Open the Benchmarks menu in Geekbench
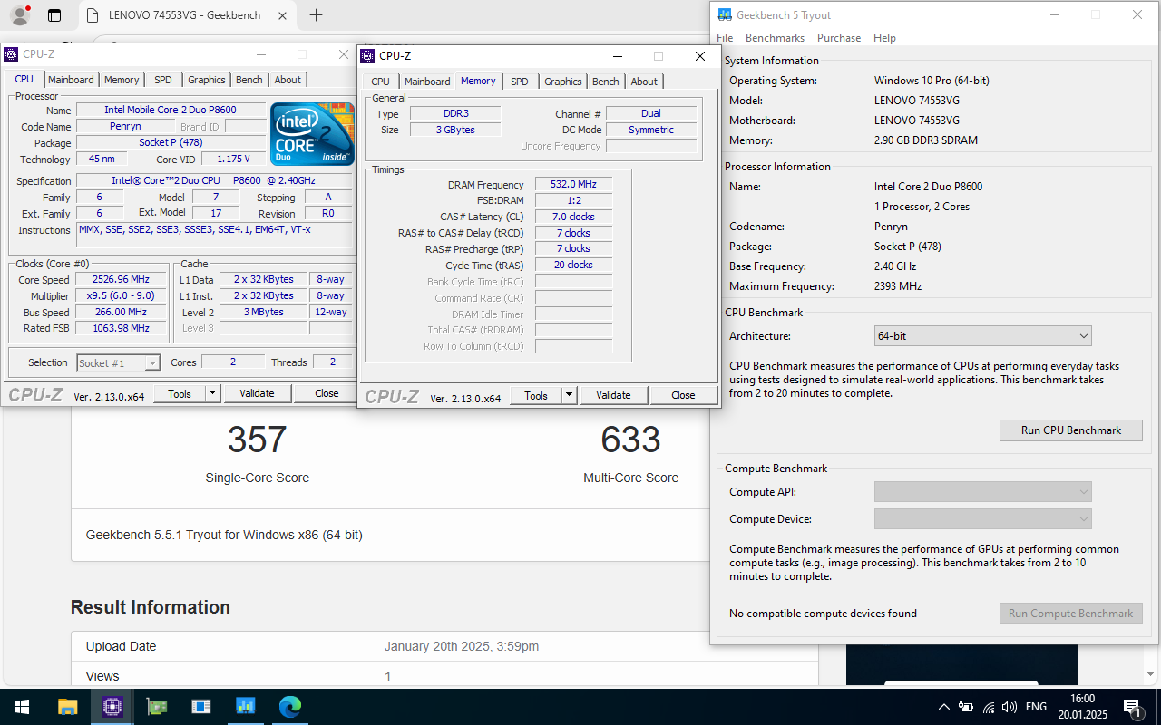This screenshot has height=725, width=1161. [x=775, y=38]
